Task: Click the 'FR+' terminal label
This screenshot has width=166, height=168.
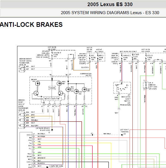Action: [x=30, y=140]
